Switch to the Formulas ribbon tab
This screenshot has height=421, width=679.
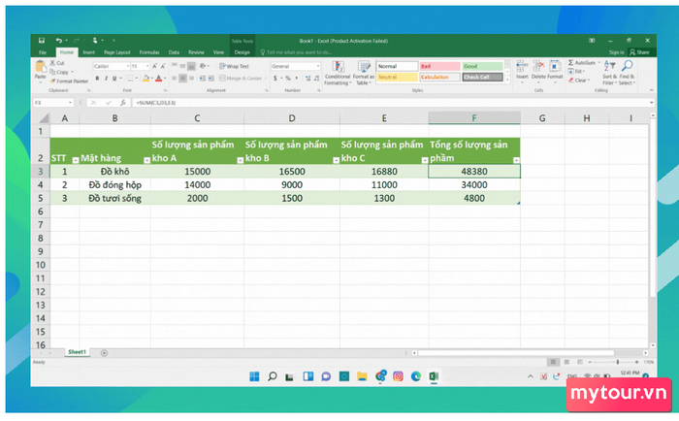click(148, 51)
